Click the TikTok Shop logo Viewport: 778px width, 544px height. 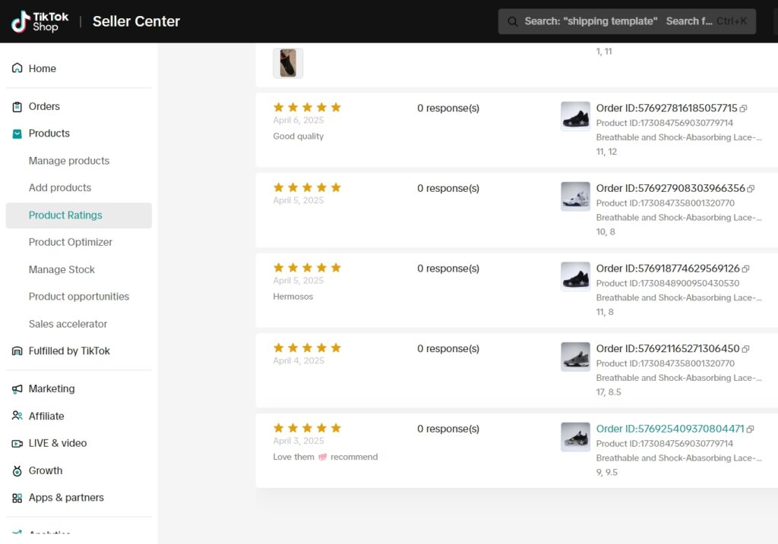pos(40,21)
